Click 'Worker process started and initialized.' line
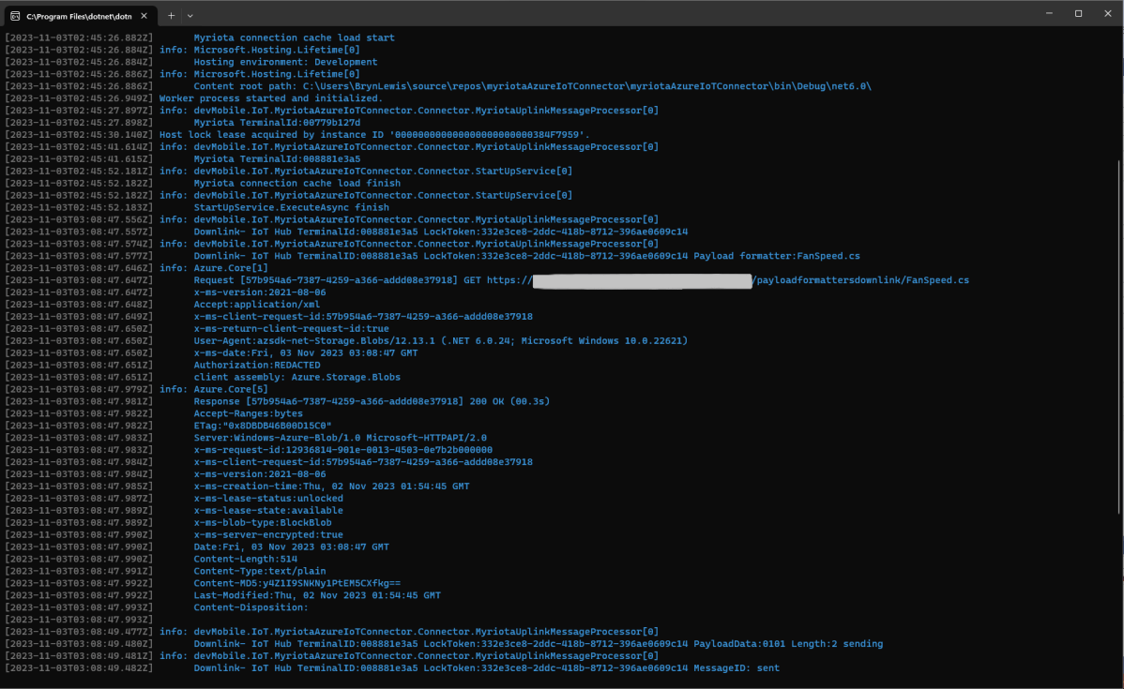The height and width of the screenshot is (689, 1124). click(x=271, y=98)
